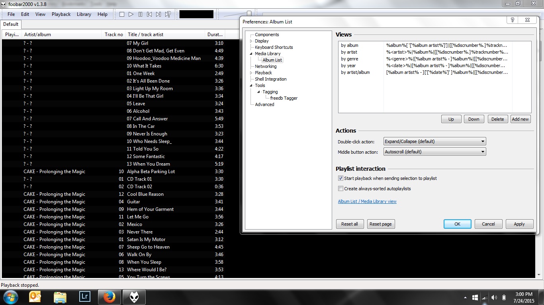Click the Up button under Views

tap(451, 119)
